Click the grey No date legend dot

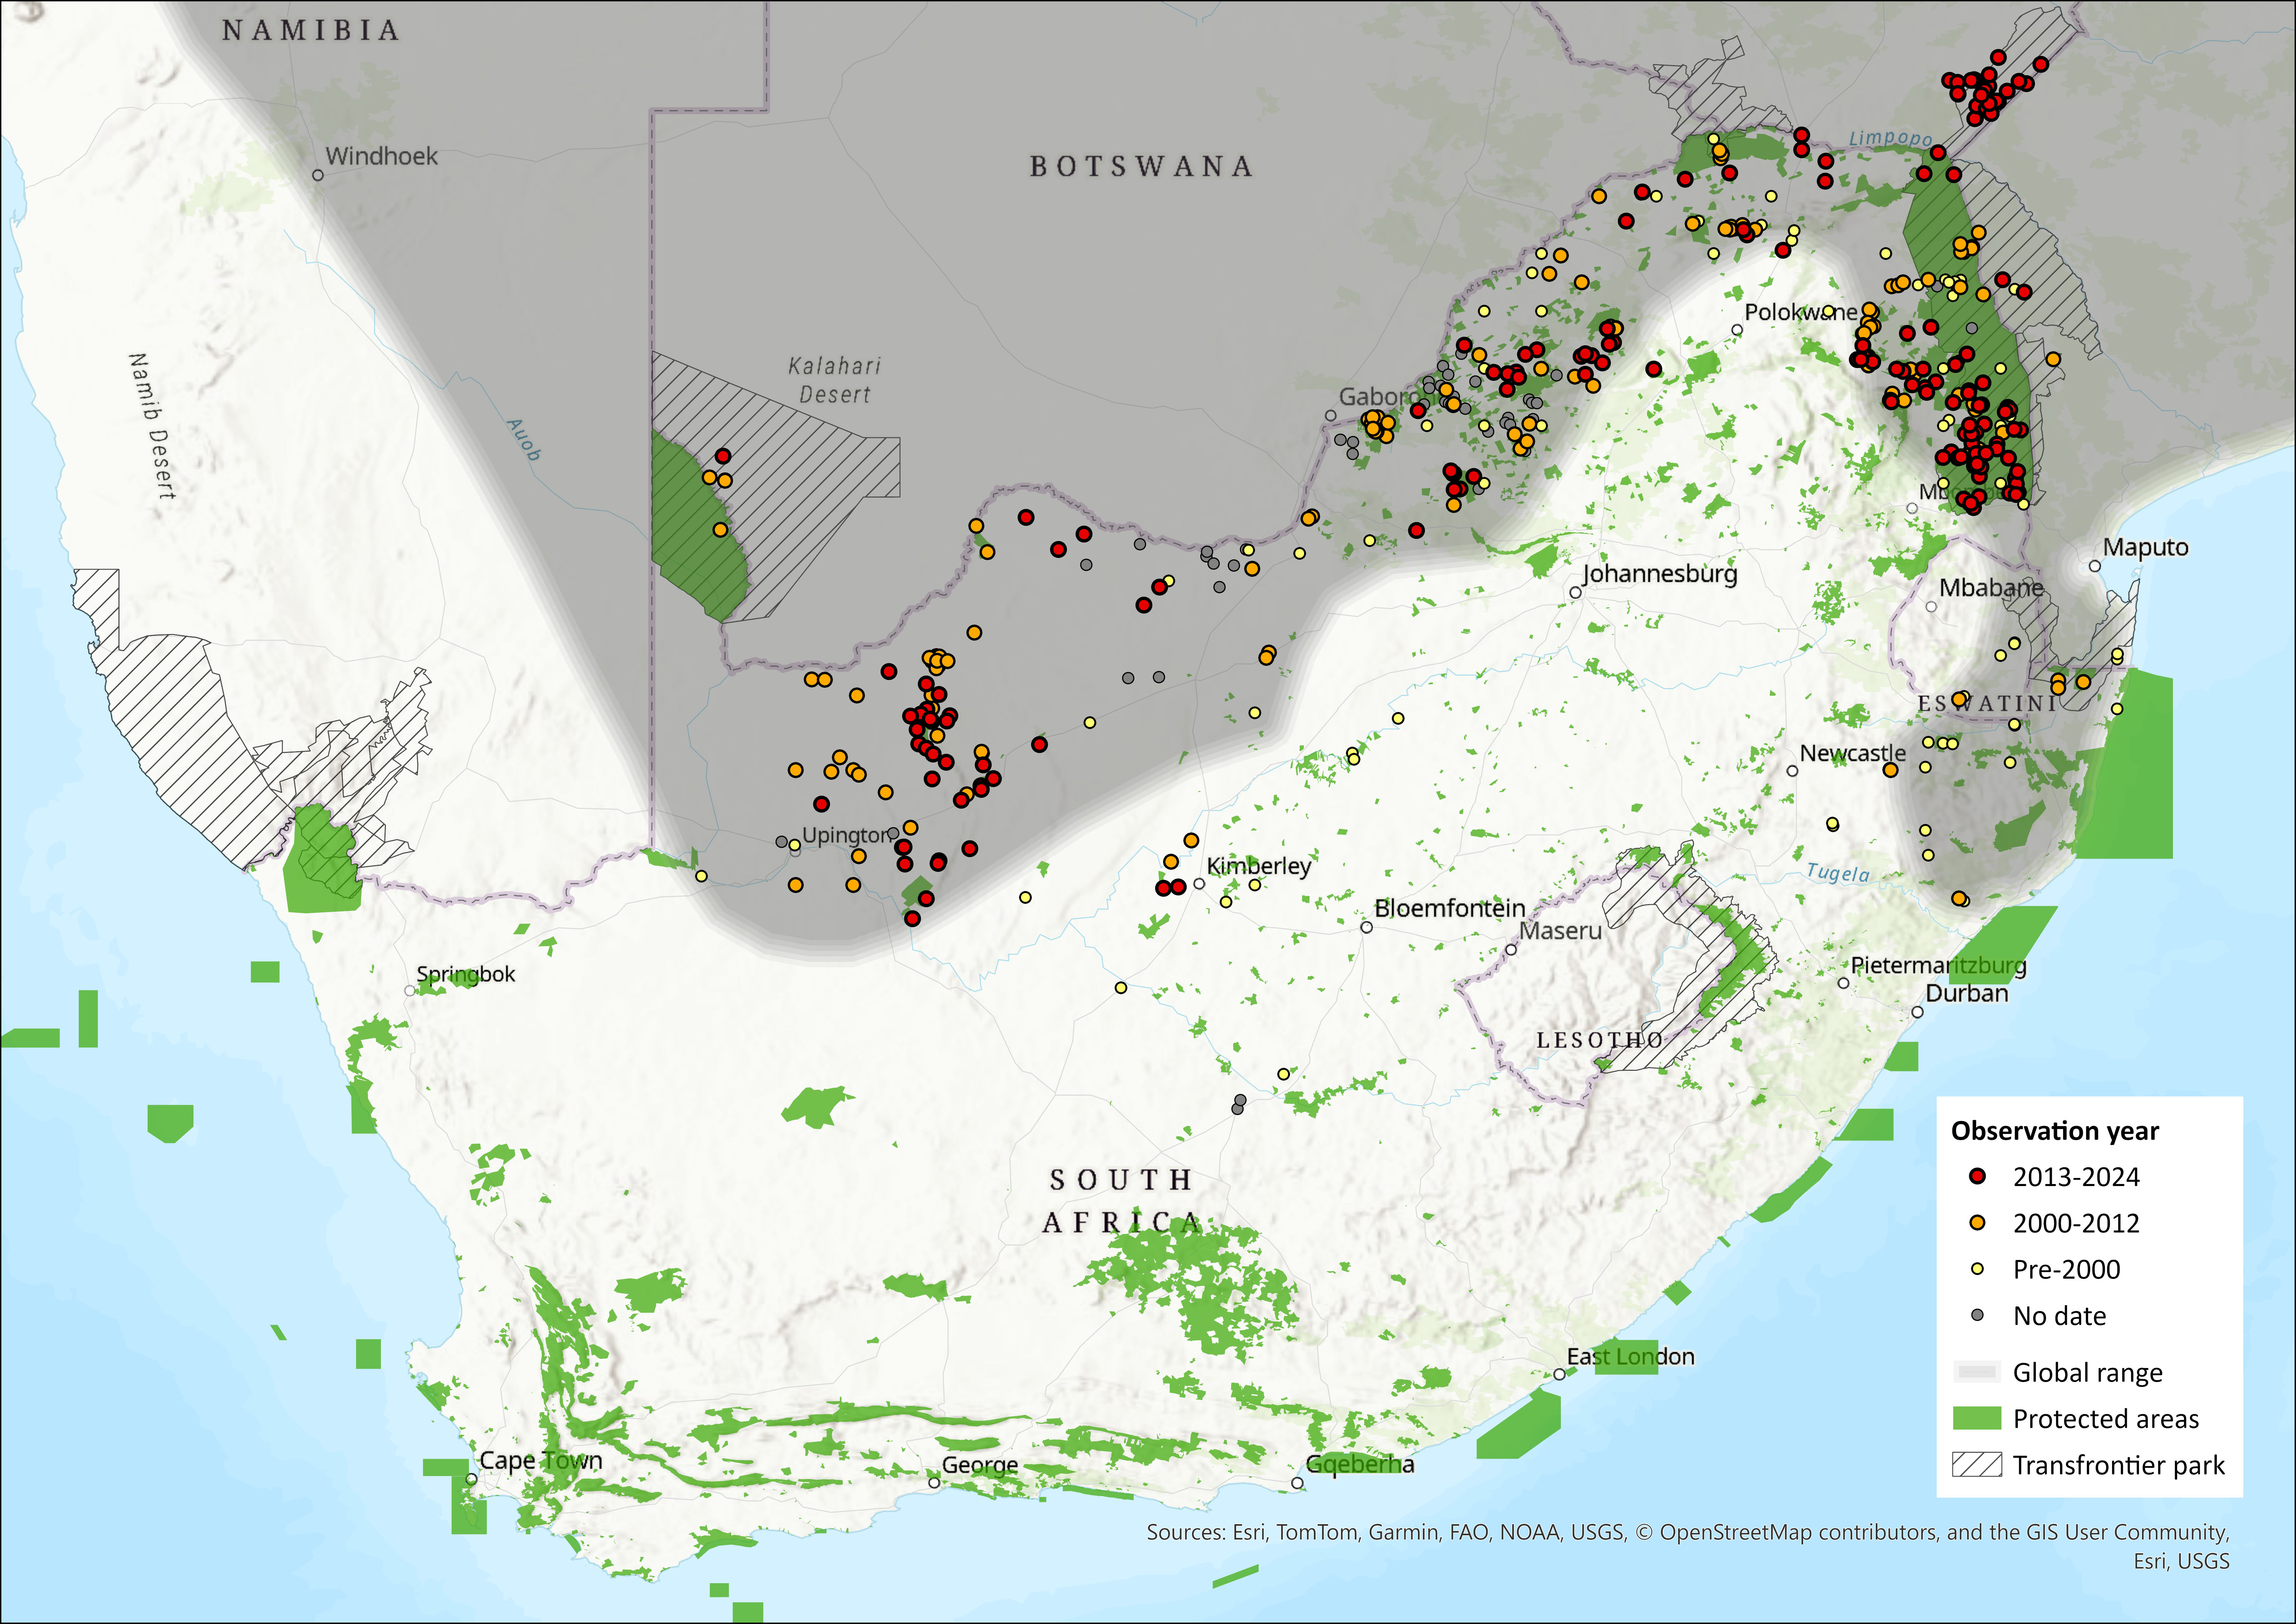pos(1977,1315)
